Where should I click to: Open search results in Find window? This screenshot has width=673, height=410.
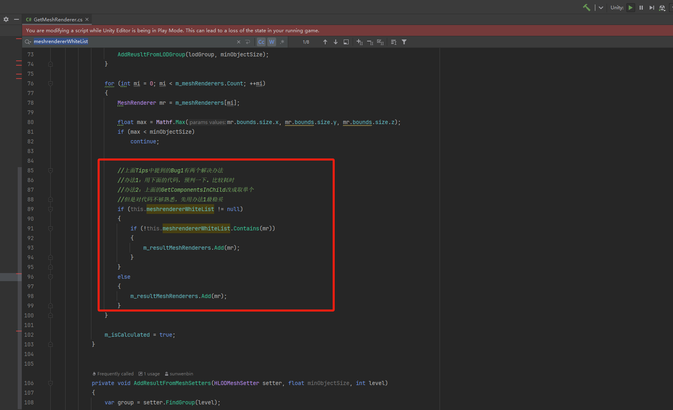click(346, 42)
